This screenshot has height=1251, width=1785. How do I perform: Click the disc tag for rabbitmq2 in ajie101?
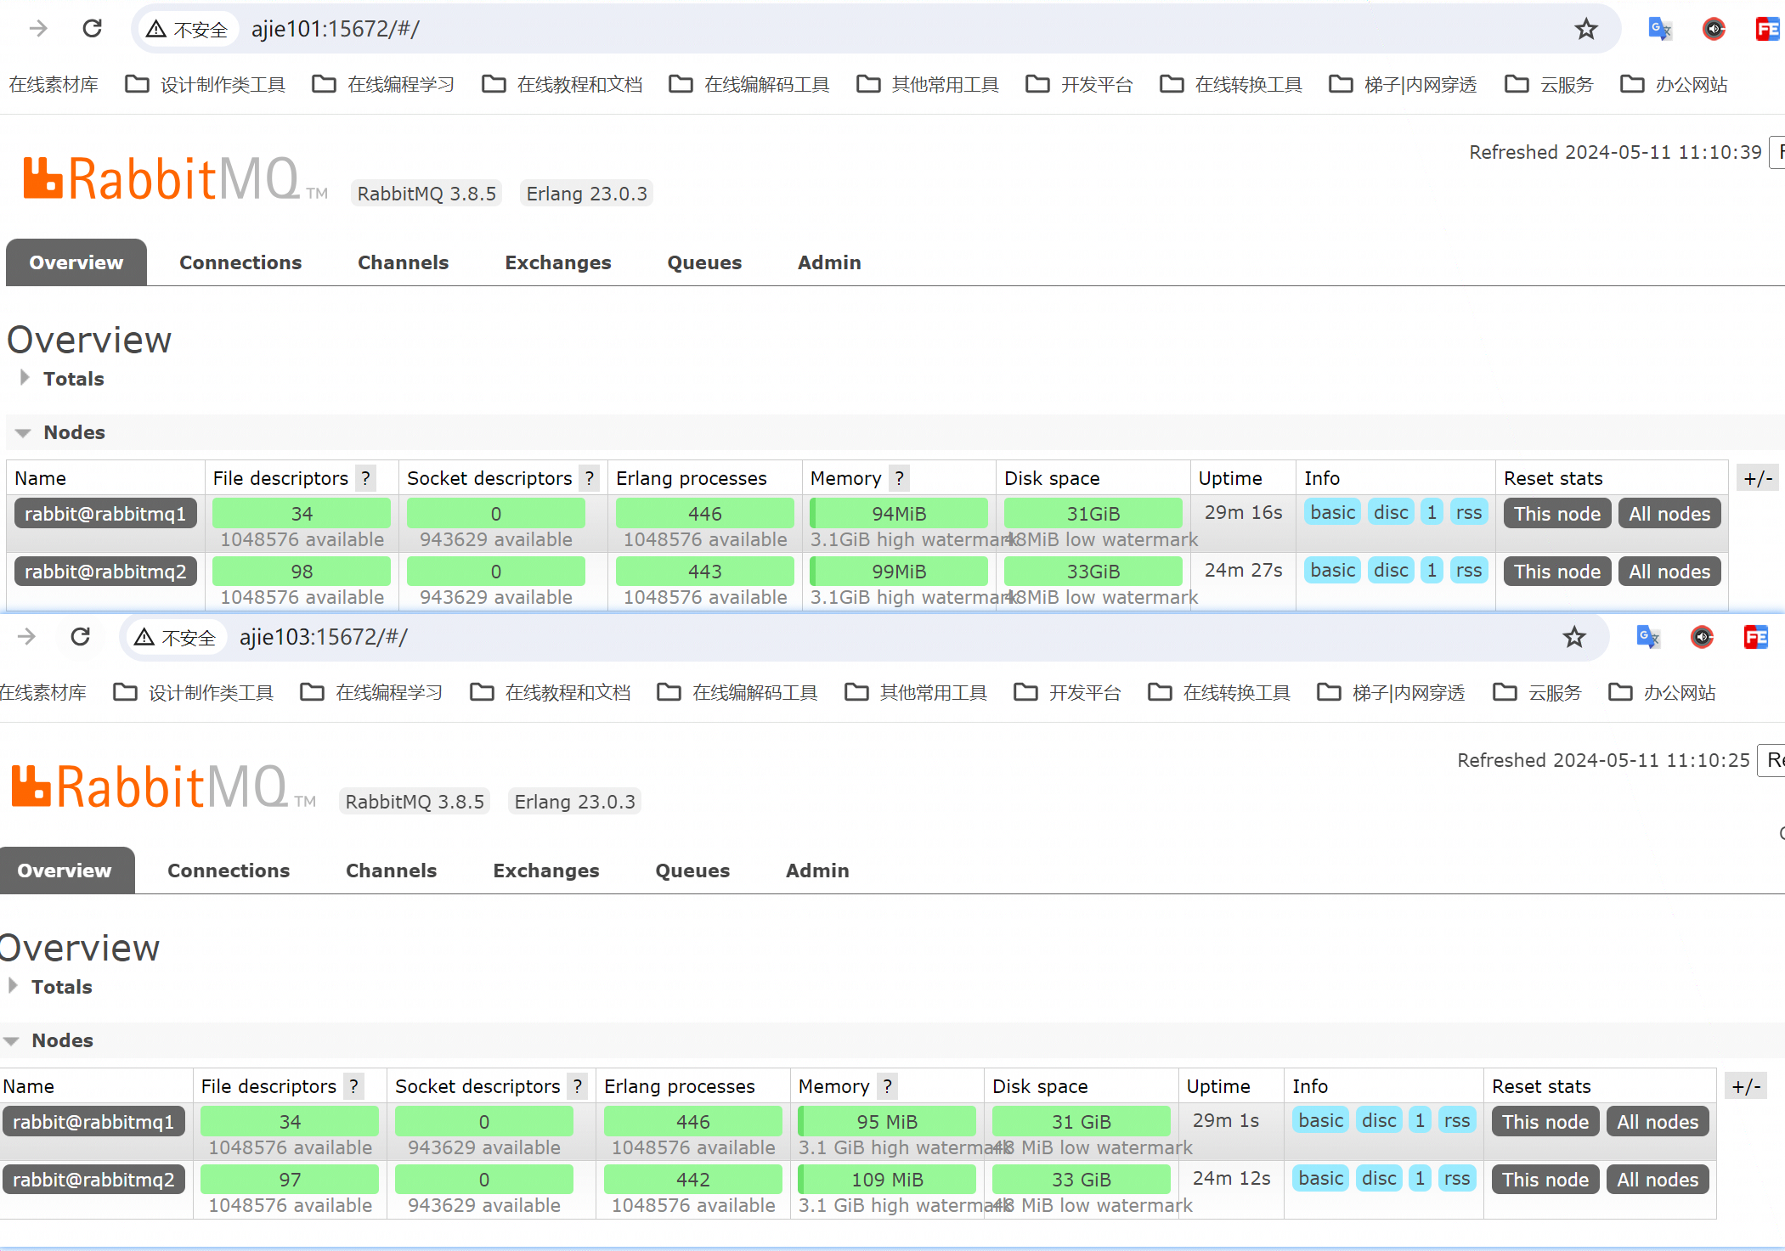click(1391, 570)
